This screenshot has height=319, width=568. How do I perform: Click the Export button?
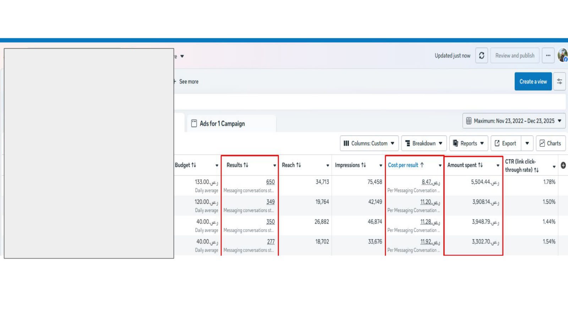[506, 144]
